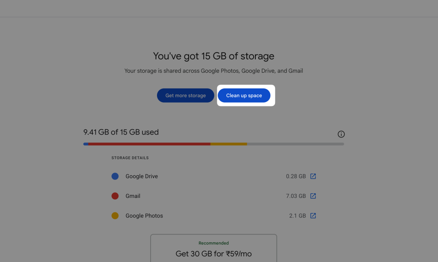Screen dimensions: 438x262
Task: Click the Recommended label on the offer card
Action: [213, 243]
